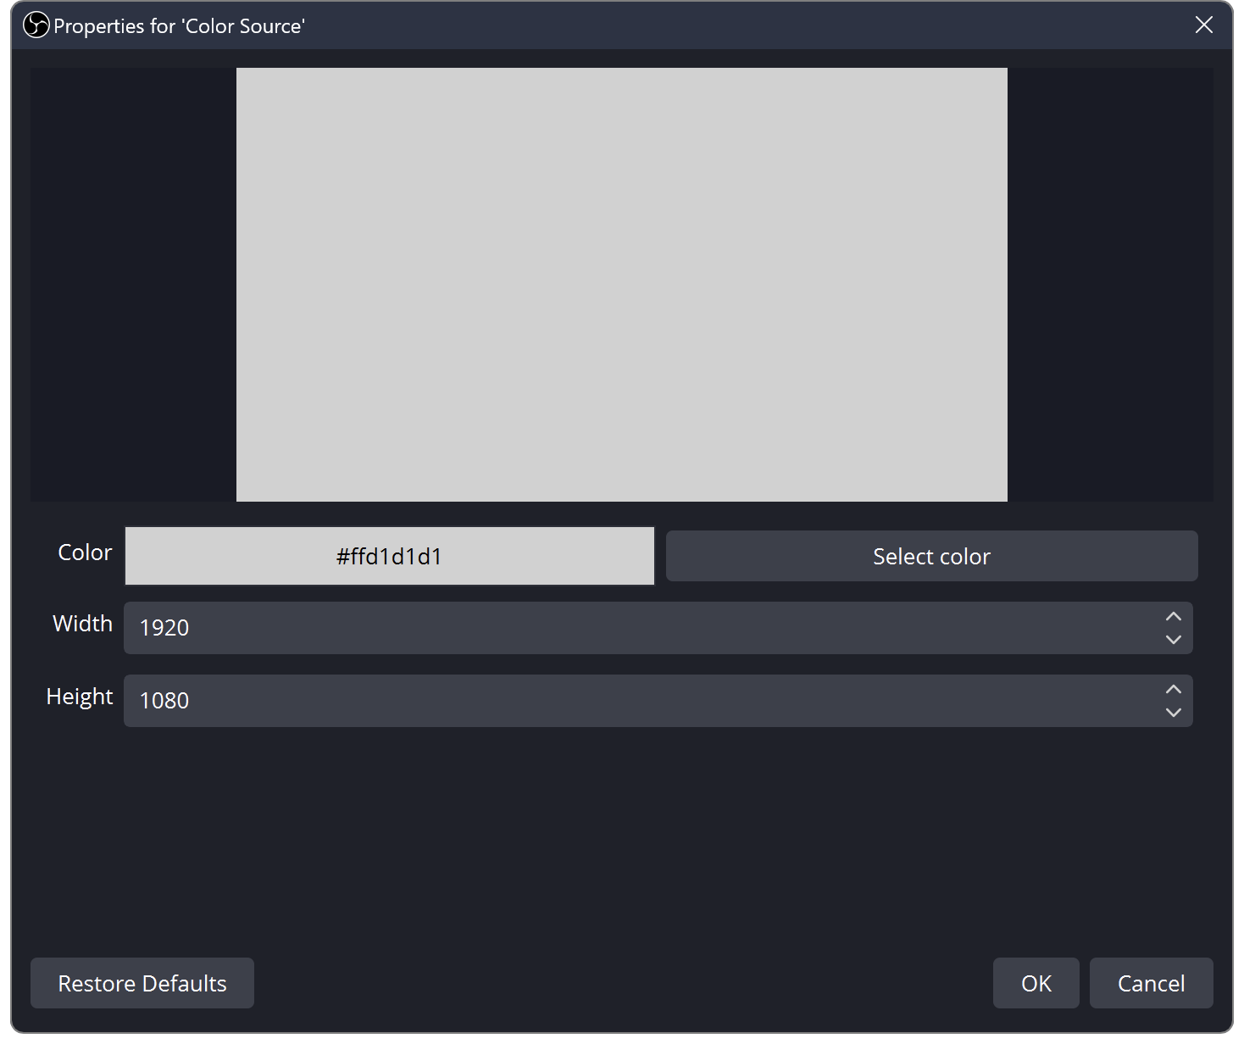Decrease Width with the down arrow

tap(1173, 640)
